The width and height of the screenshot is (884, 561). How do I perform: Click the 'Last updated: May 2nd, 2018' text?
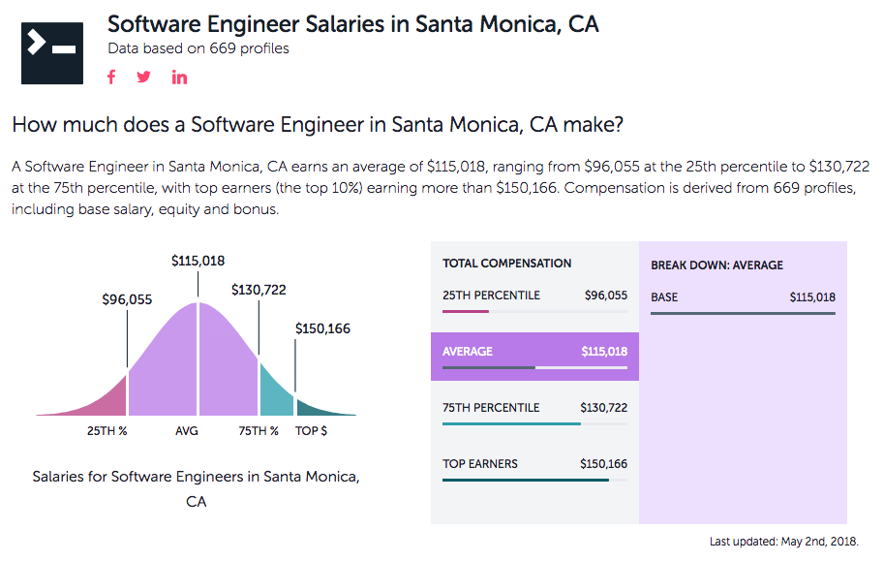coord(783,542)
